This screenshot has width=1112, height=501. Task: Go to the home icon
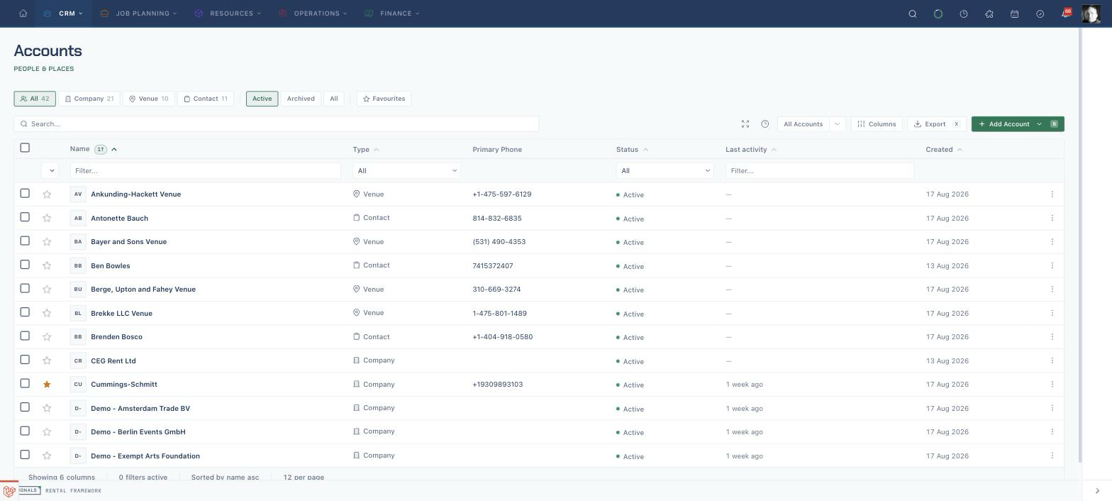coord(23,13)
